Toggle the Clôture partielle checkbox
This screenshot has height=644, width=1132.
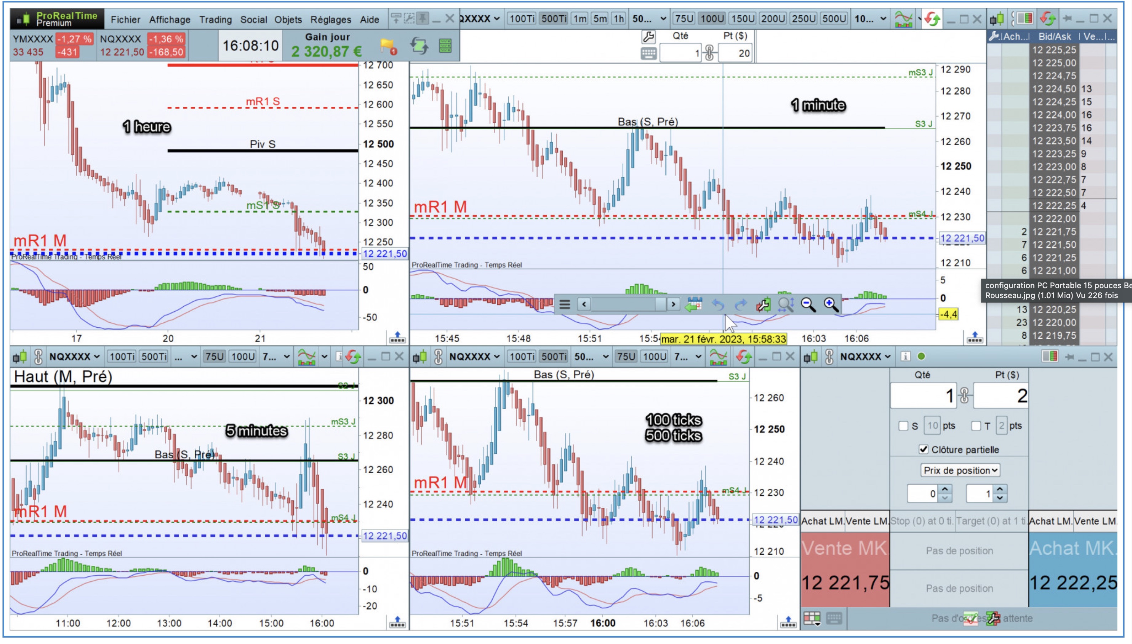click(923, 449)
